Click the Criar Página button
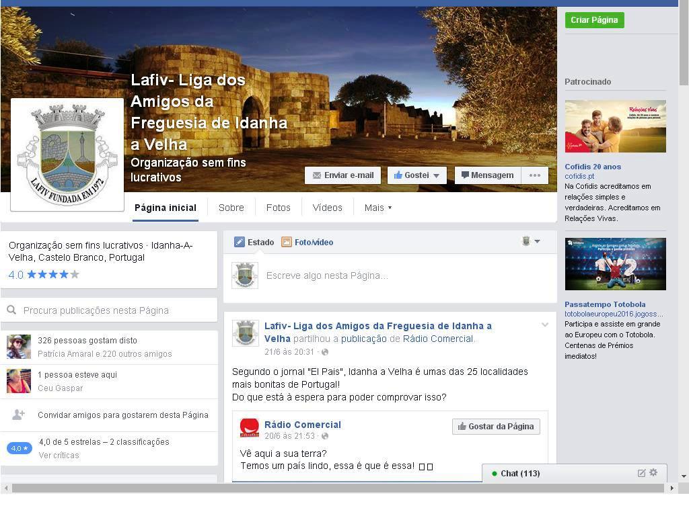Image resolution: width=689 pixels, height=516 pixels. pos(594,20)
